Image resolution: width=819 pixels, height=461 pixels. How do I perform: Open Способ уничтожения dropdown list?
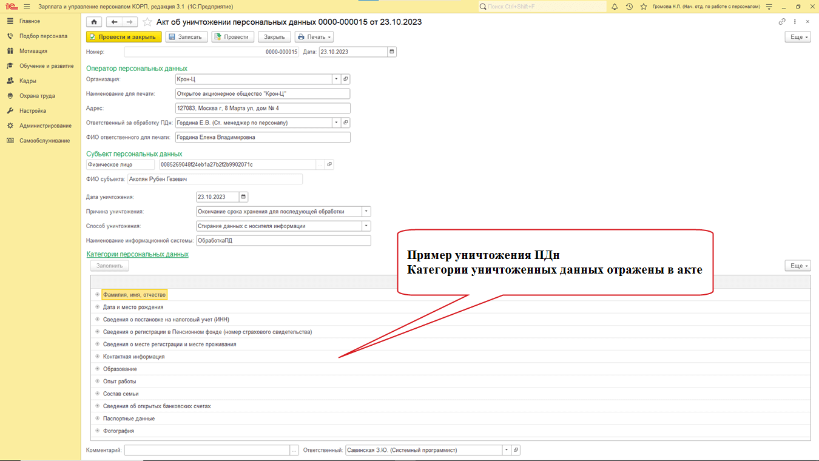pos(366,226)
